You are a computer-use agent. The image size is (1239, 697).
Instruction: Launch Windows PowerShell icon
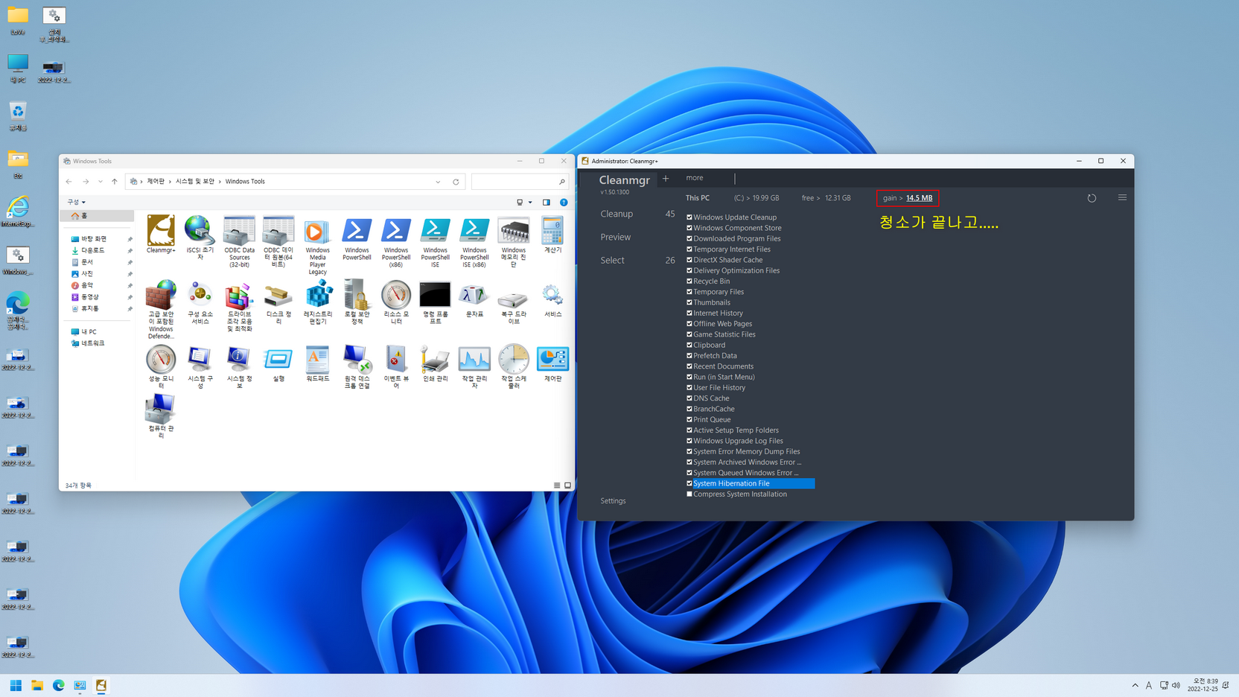[x=357, y=238]
